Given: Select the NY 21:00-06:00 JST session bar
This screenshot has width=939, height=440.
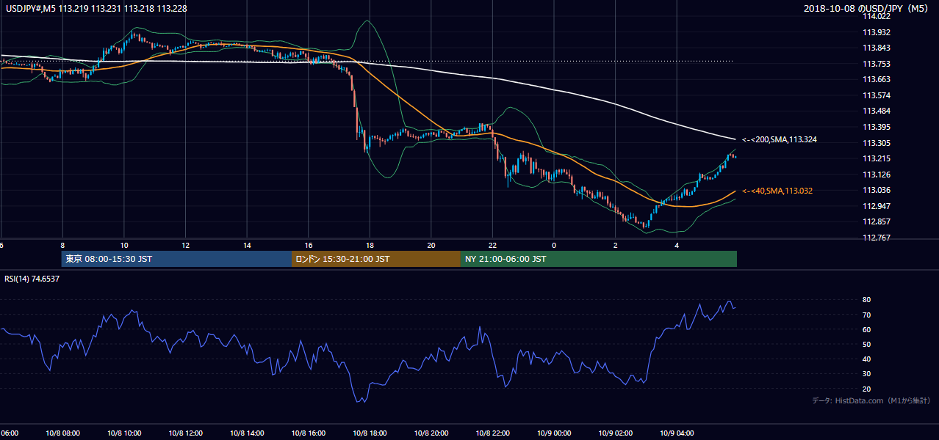Looking at the screenshot, I should point(599,259).
